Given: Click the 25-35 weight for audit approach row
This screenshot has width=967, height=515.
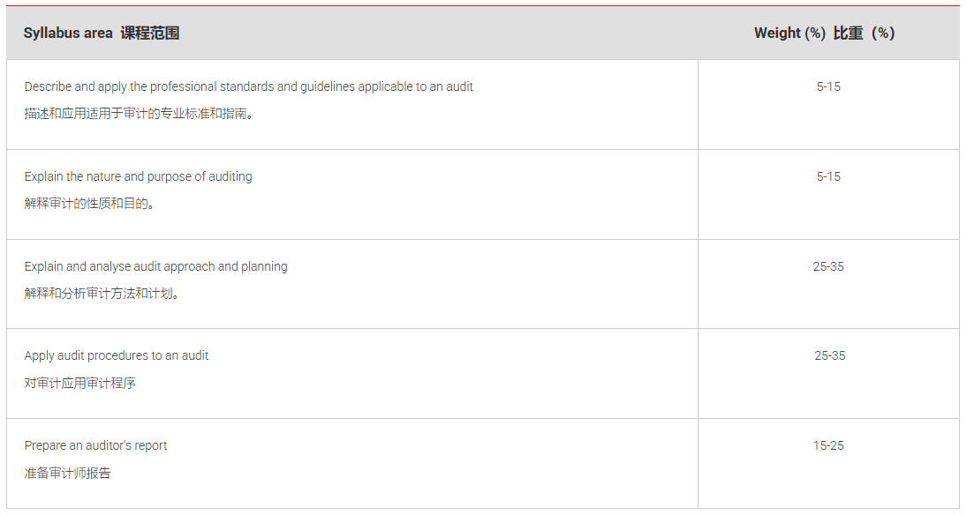Looking at the screenshot, I should 828,266.
